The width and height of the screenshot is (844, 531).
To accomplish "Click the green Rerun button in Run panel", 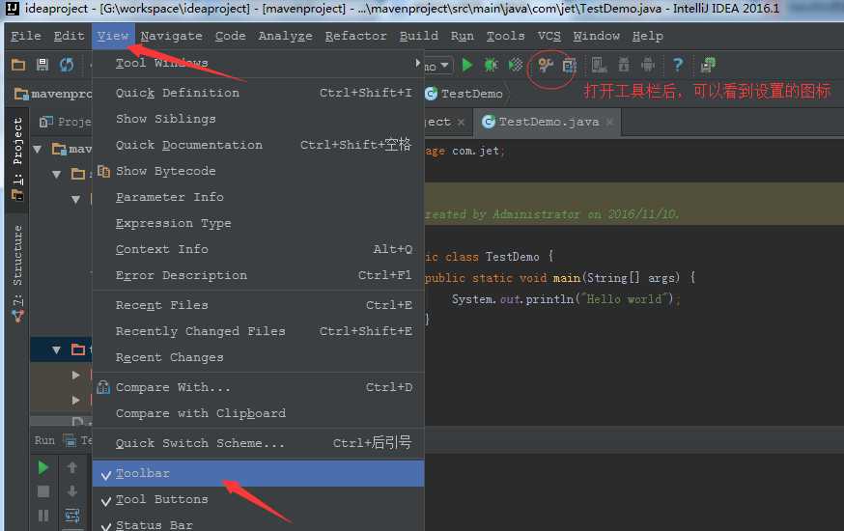I will point(43,467).
